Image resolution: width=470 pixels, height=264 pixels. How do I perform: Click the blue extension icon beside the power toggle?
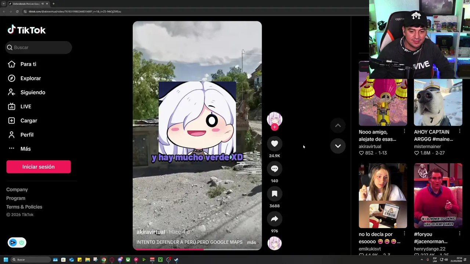pos(13,242)
